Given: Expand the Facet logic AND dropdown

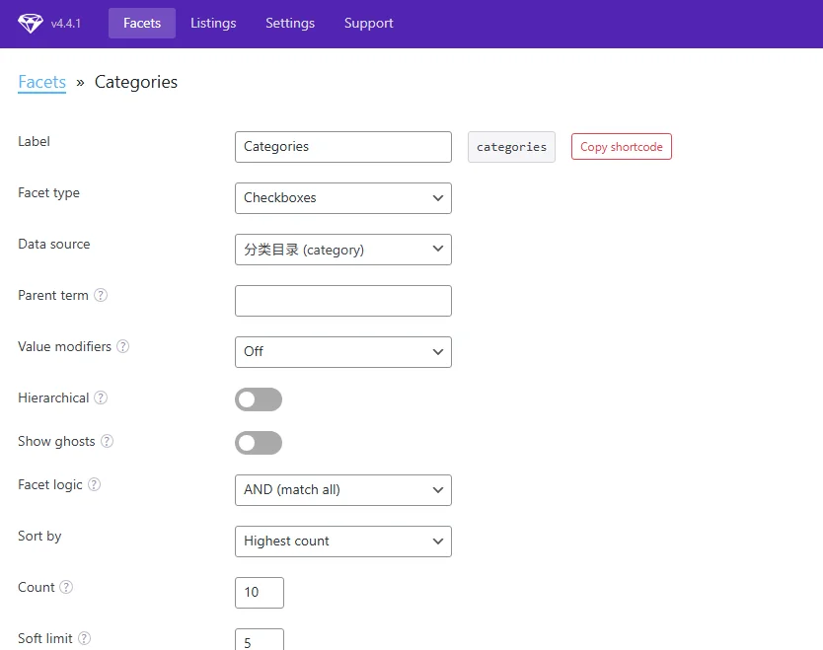Looking at the screenshot, I should coord(343,490).
